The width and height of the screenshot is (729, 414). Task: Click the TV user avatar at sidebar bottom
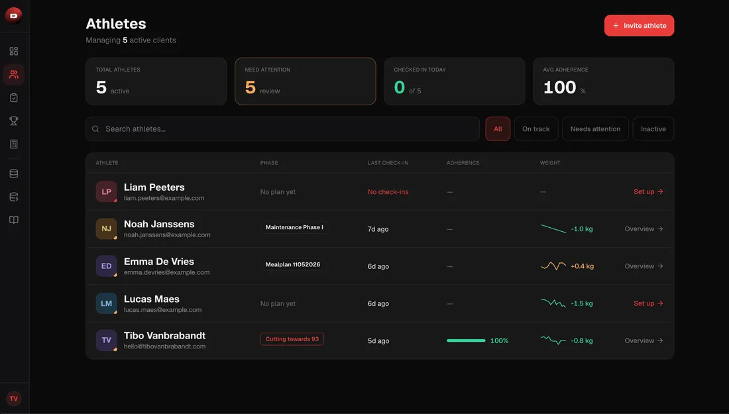click(x=13, y=398)
